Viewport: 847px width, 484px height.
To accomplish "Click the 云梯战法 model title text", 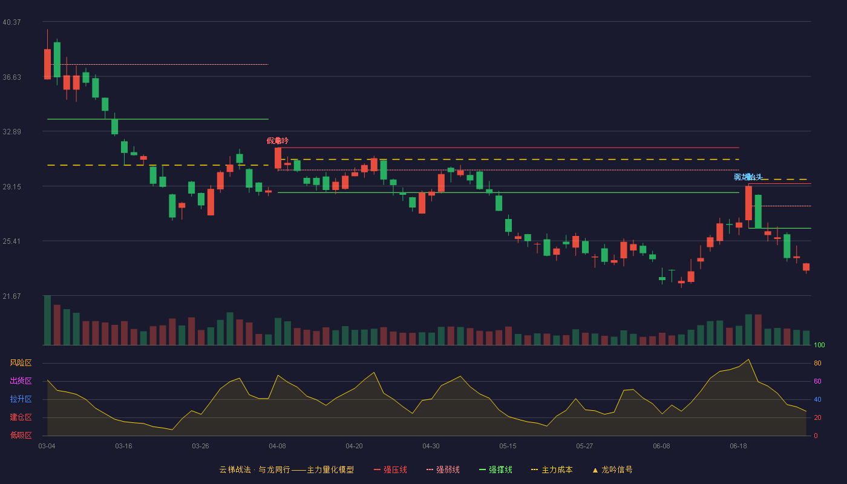I will click(x=287, y=469).
